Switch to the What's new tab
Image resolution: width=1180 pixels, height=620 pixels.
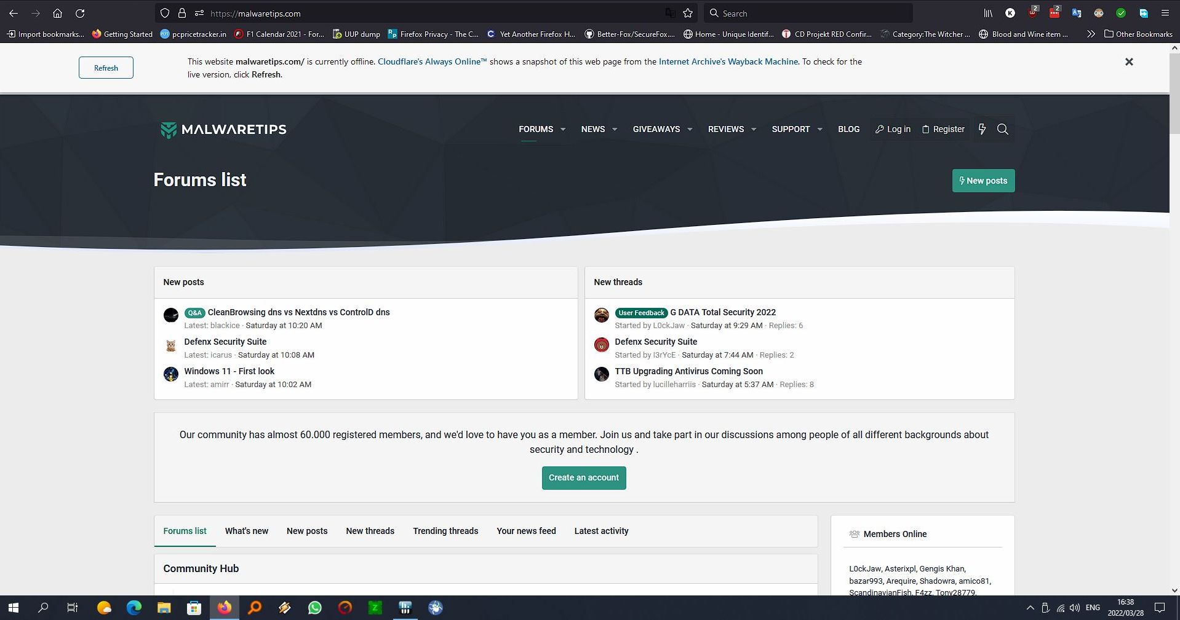(x=247, y=531)
